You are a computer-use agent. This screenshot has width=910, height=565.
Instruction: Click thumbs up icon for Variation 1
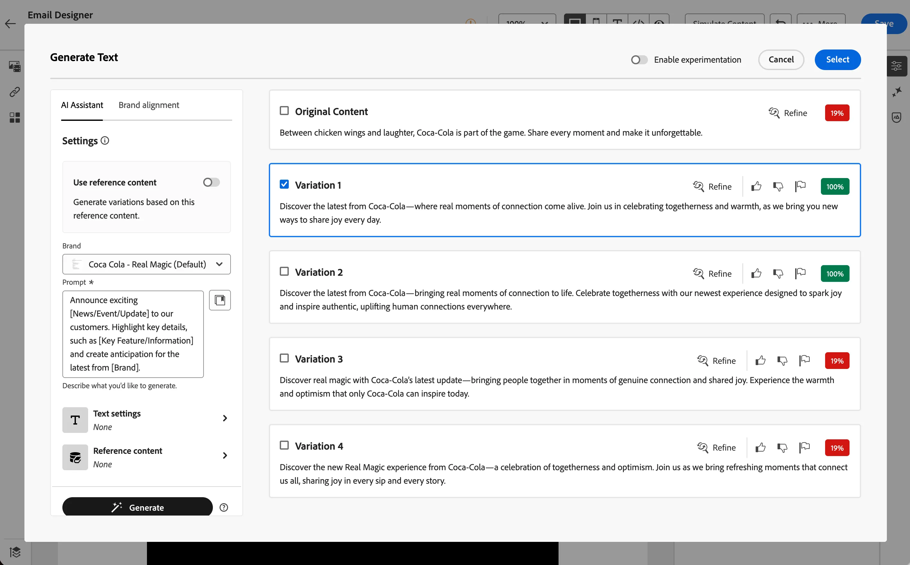tap(756, 186)
